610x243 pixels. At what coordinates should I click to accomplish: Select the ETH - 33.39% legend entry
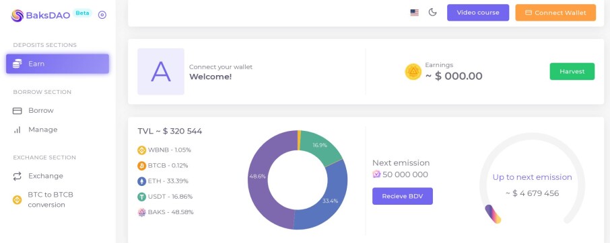coord(163,181)
